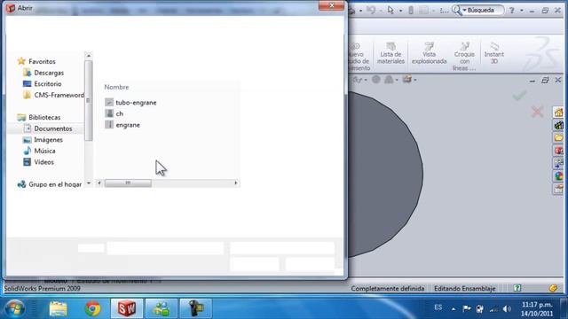Go to the Escritorio location
Viewport: 568px width, 319px height.
point(43,84)
